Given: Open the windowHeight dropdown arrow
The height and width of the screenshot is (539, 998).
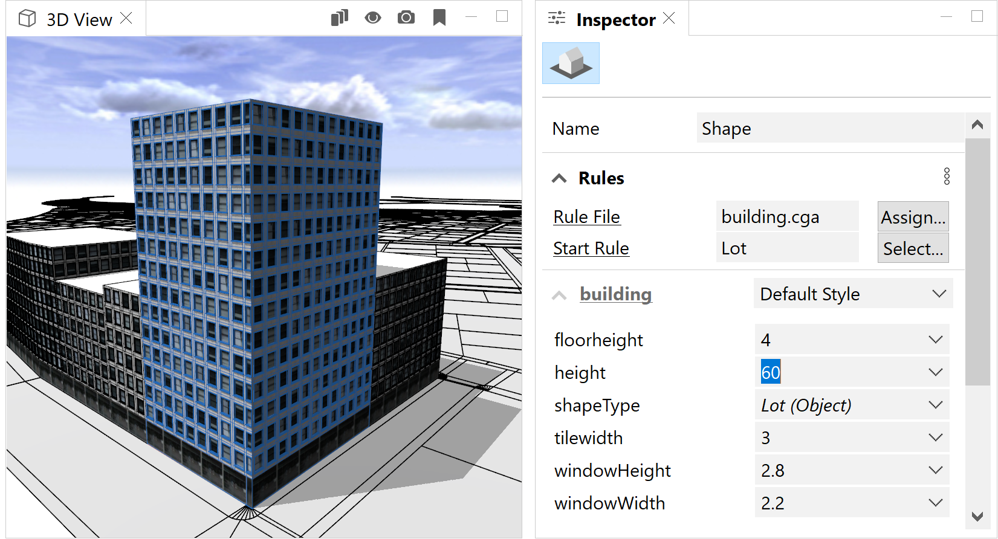Looking at the screenshot, I should tap(936, 470).
